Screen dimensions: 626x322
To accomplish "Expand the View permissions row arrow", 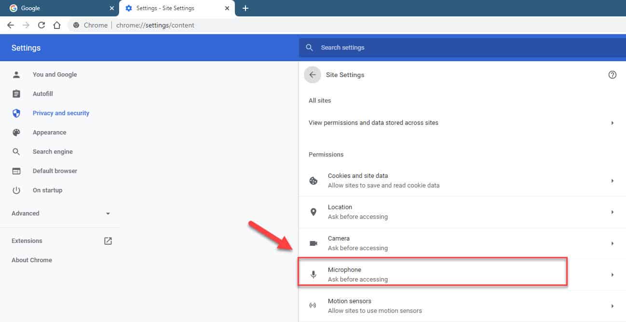I will (x=612, y=123).
